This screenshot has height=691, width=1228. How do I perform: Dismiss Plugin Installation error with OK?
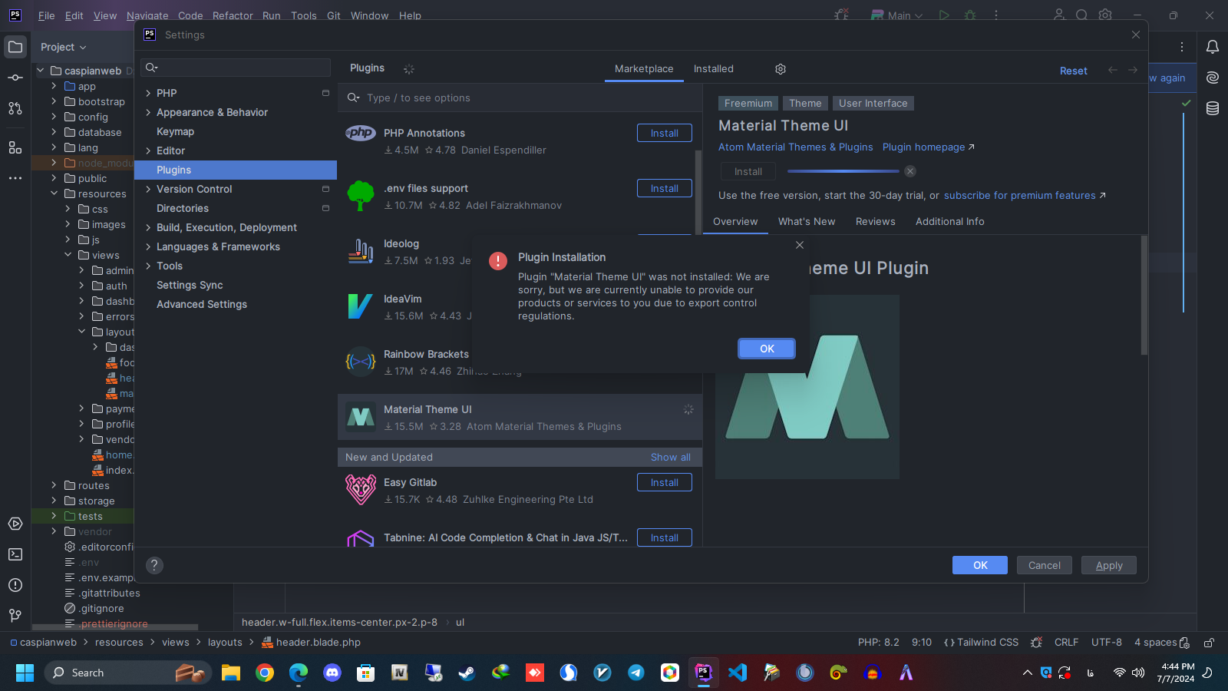pos(767,349)
